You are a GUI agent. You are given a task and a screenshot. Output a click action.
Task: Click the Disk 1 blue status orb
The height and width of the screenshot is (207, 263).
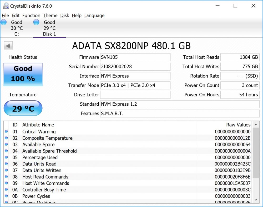coord(36,22)
